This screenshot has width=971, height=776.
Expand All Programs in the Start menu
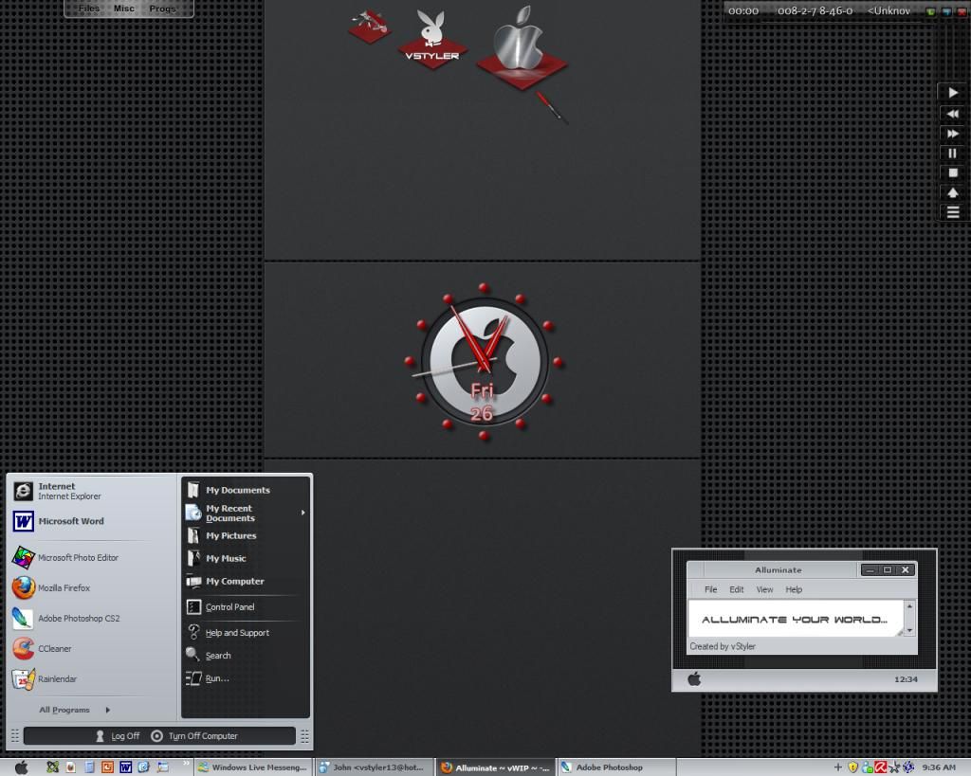[74, 710]
